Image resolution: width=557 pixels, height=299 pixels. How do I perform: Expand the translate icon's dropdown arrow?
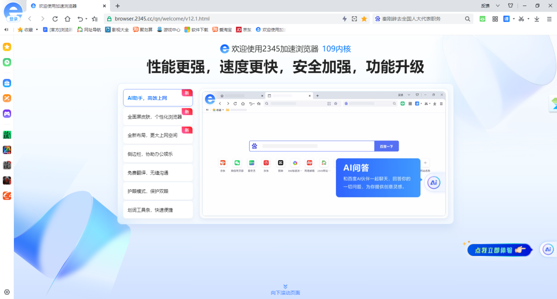[514, 19]
